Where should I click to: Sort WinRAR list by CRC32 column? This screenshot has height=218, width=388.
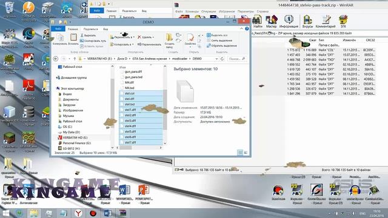(370, 40)
